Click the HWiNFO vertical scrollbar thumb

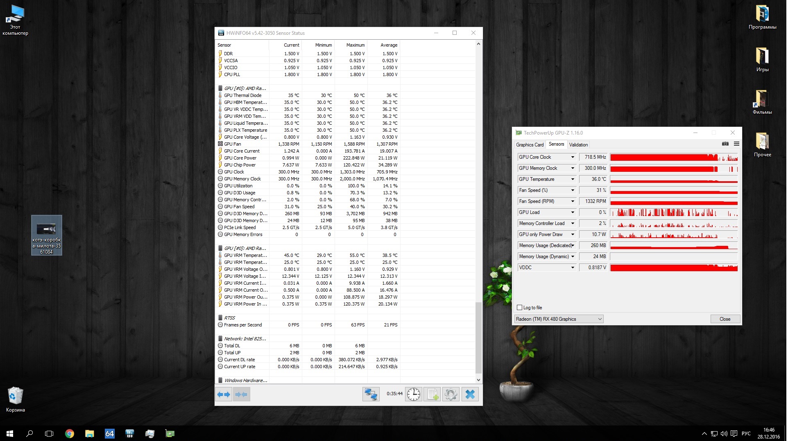click(x=478, y=338)
